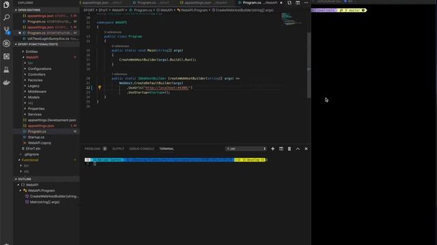Image resolution: width=437 pixels, height=245 pixels.
Task: Open the editor More Actions ellipsis menu
Action: click(x=306, y=3)
